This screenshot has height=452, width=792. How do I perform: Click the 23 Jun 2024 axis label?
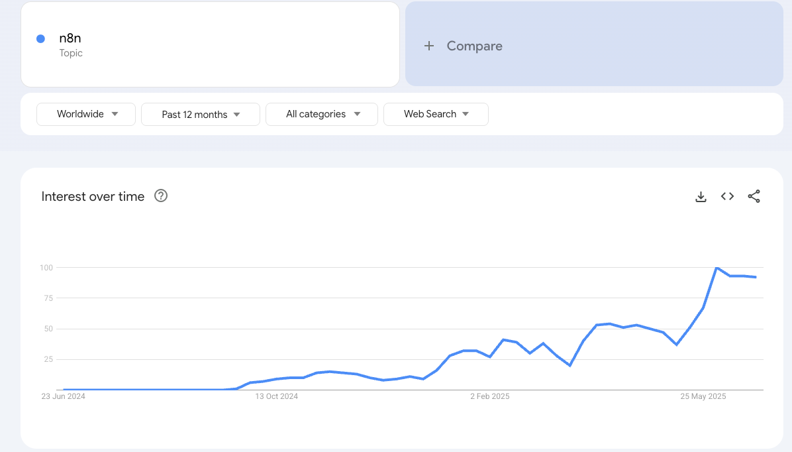[63, 396]
